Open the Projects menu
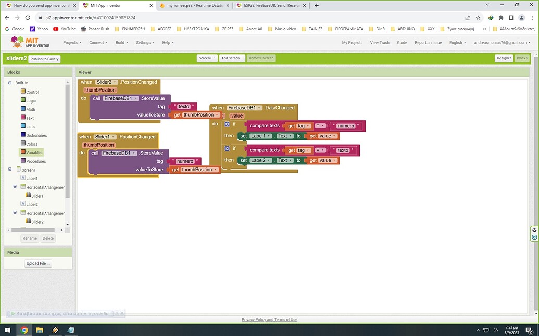The image size is (539, 336). tap(71, 42)
